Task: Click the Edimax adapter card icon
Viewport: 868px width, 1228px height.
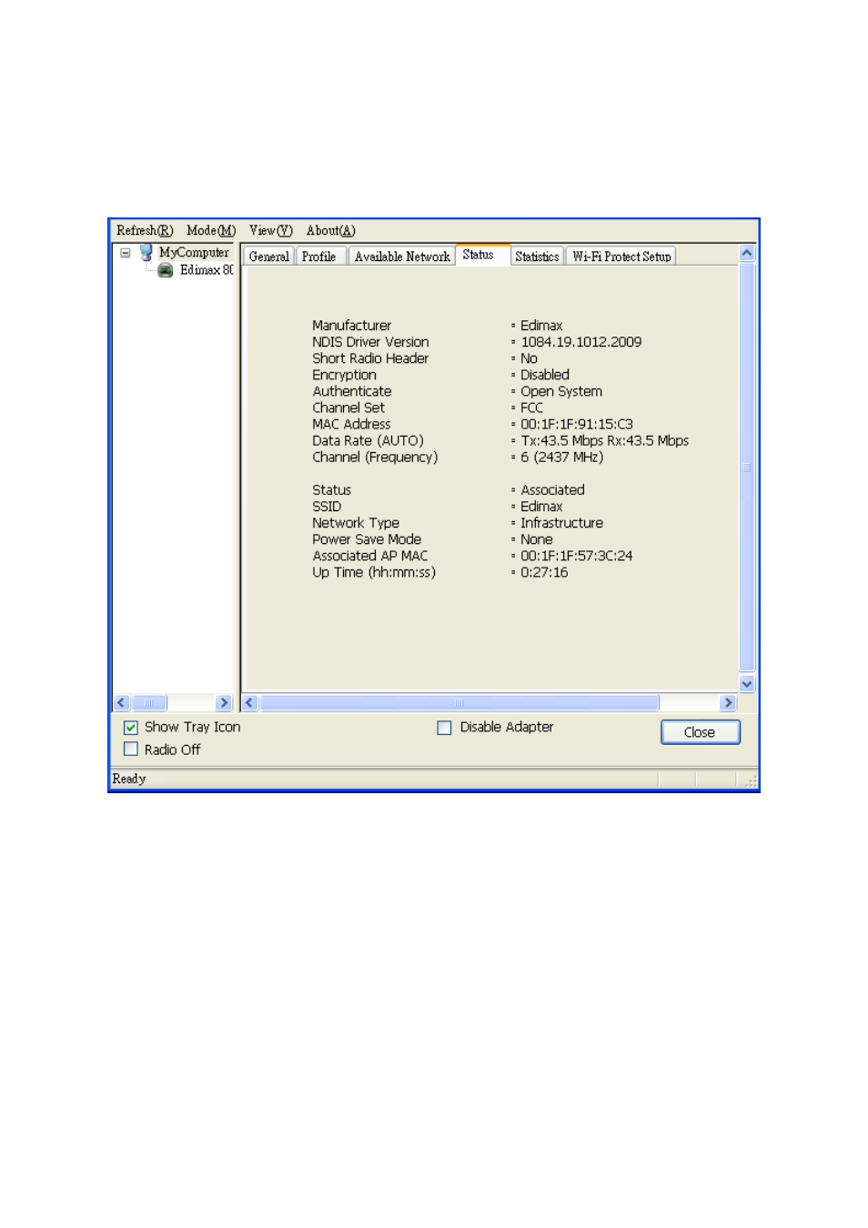Action: 166,270
